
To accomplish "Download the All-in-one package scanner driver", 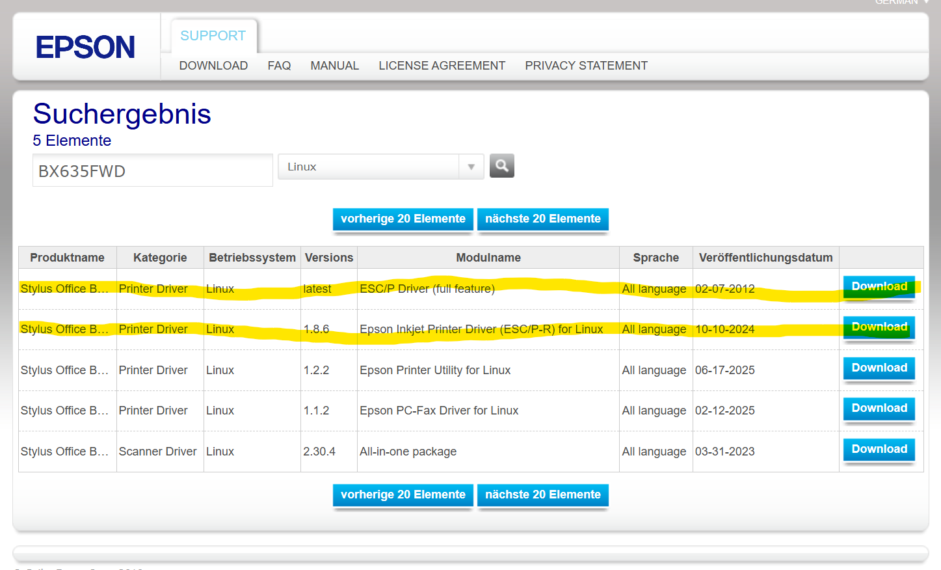I will pyautogui.click(x=879, y=450).
